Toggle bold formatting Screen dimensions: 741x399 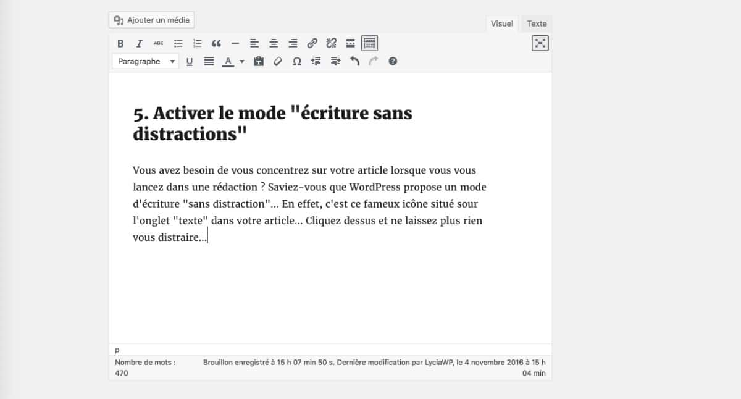(x=120, y=43)
